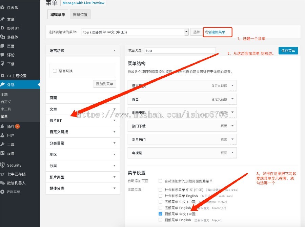
Task: Click the BT主题设置 sidebar icon
Action: coord(2,76)
